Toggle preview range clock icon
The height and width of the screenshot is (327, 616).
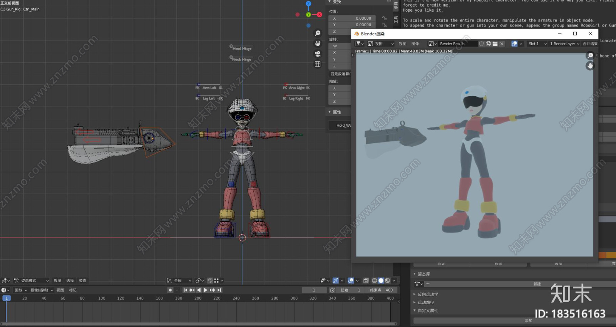pos(332,290)
